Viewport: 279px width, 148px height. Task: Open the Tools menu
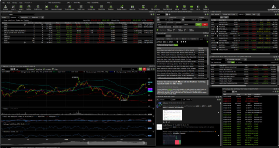(x=9, y=3)
